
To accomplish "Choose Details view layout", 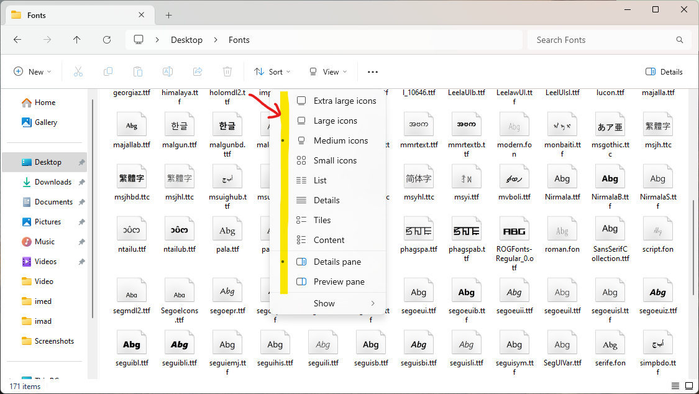I will coord(327,200).
